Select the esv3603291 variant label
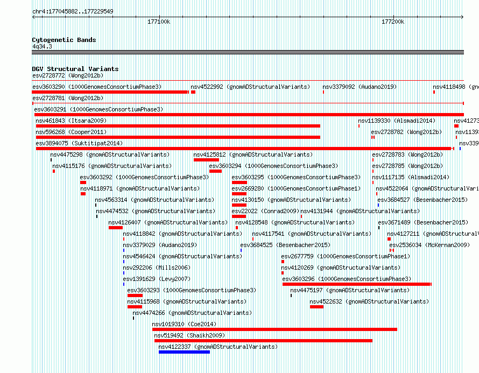This screenshot has height=373, width=479. (x=98, y=109)
